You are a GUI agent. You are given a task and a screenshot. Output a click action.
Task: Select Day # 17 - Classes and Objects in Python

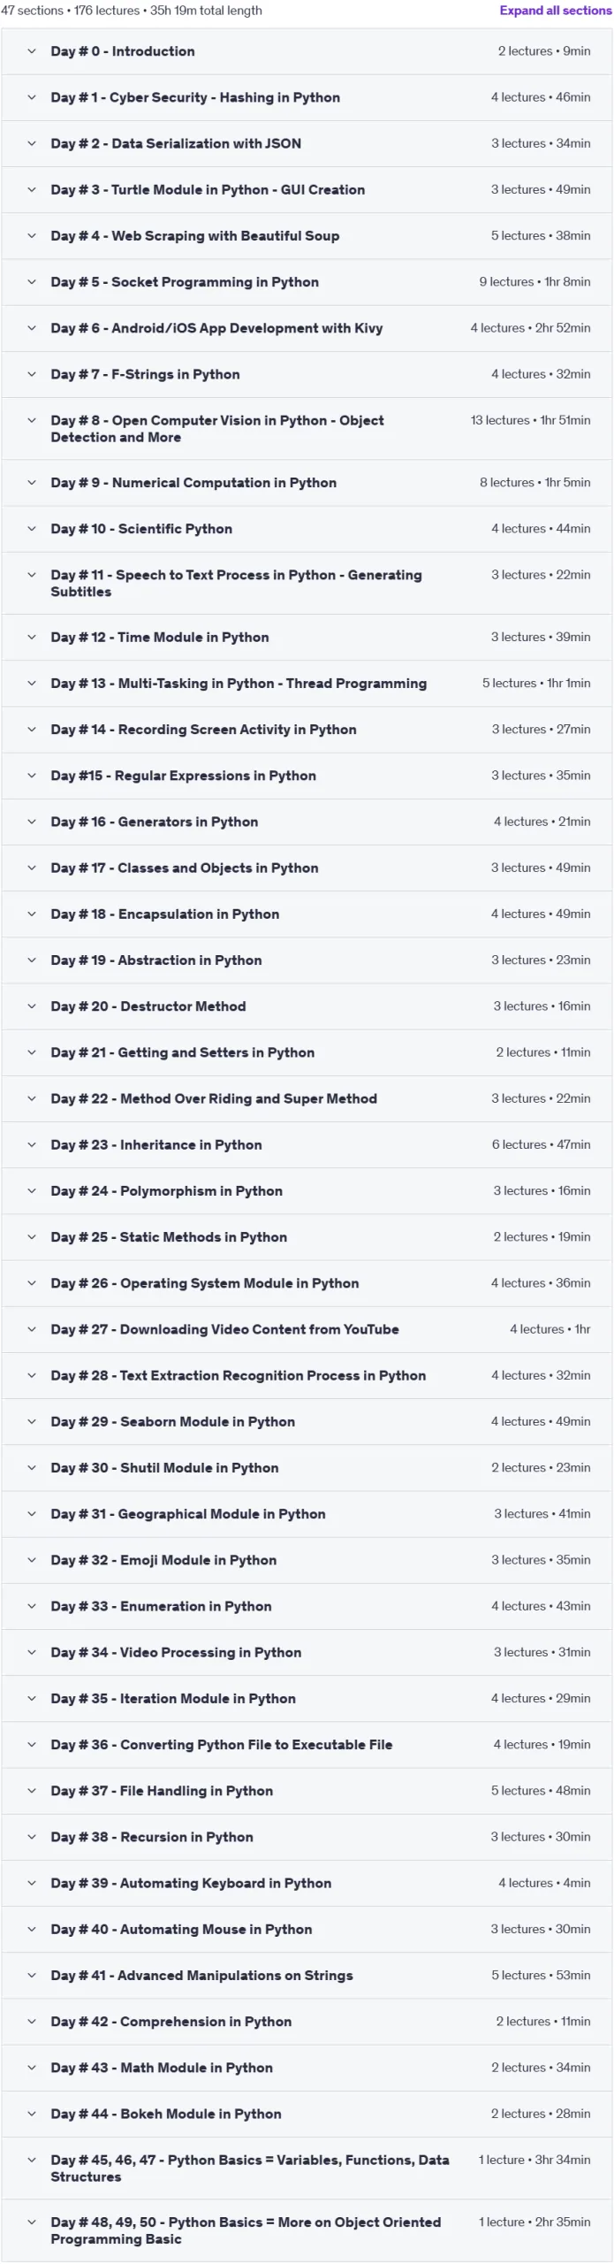tap(185, 868)
